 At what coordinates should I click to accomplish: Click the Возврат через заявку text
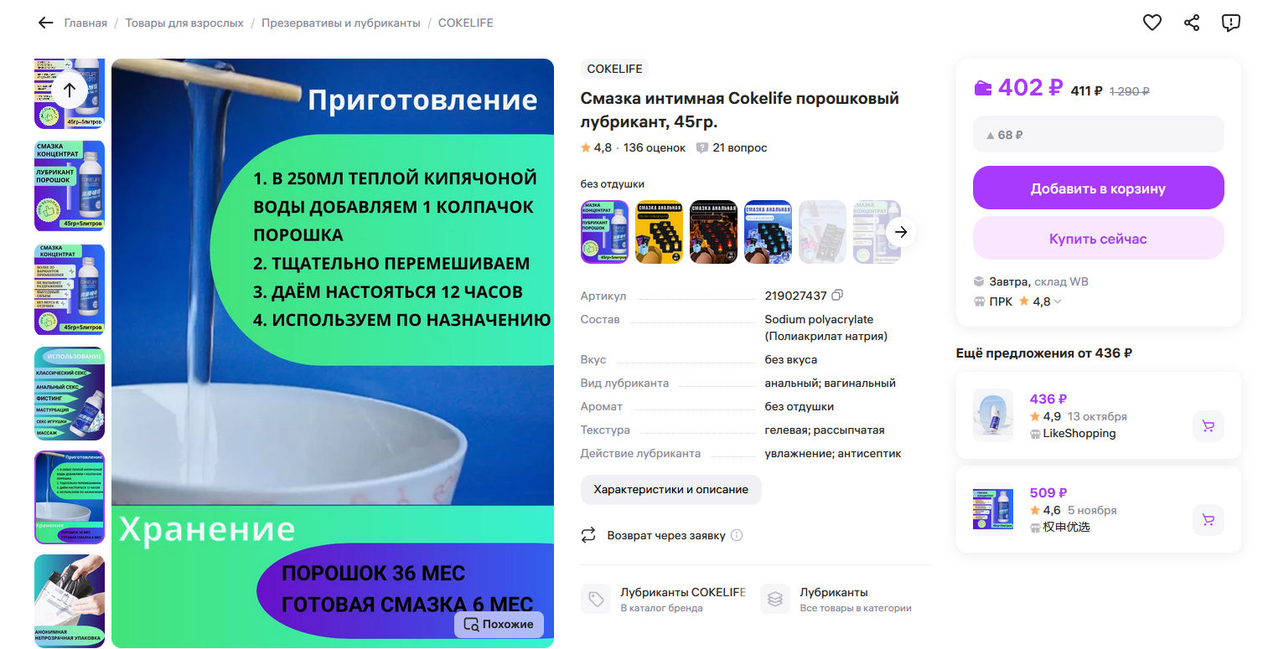pyautogui.click(x=666, y=535)
